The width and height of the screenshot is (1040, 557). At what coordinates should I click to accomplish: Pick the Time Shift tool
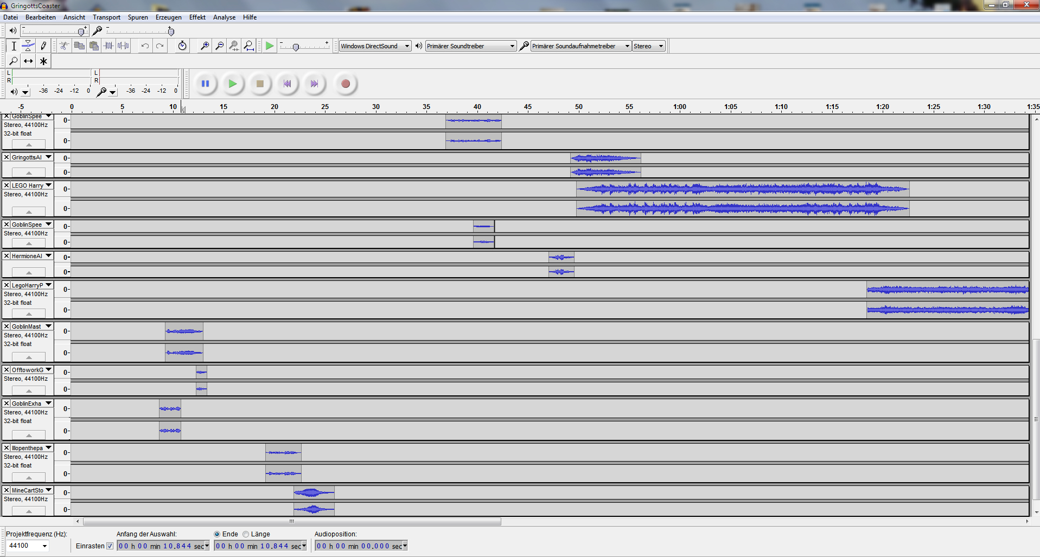[28, 61]
